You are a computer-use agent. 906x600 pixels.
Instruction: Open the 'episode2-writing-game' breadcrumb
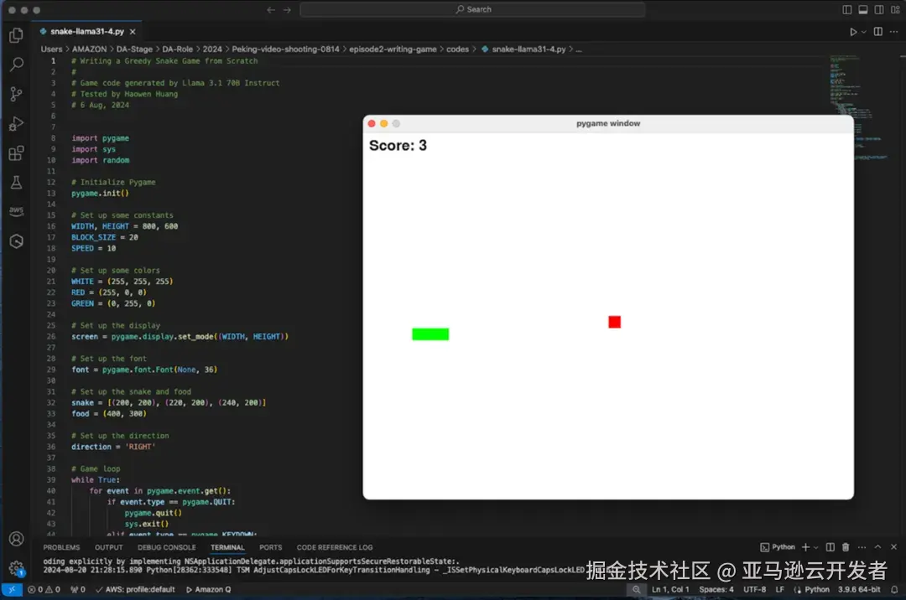pos(393,49)
